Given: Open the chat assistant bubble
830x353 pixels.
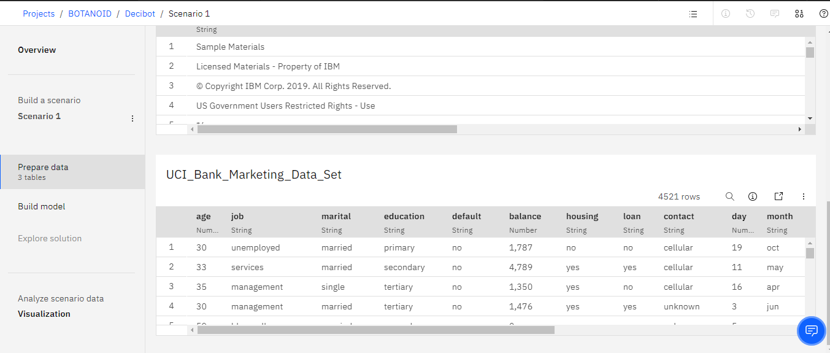Looking at the screenshot, I should 811,331.
